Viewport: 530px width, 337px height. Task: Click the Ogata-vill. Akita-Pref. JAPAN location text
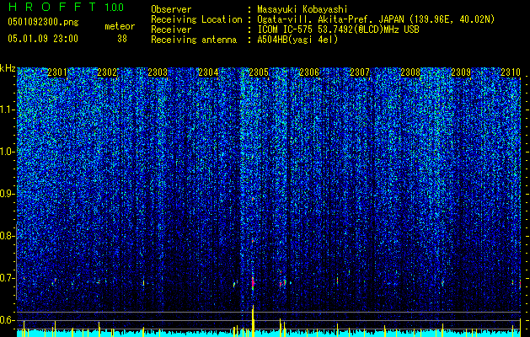coord(376,19)
